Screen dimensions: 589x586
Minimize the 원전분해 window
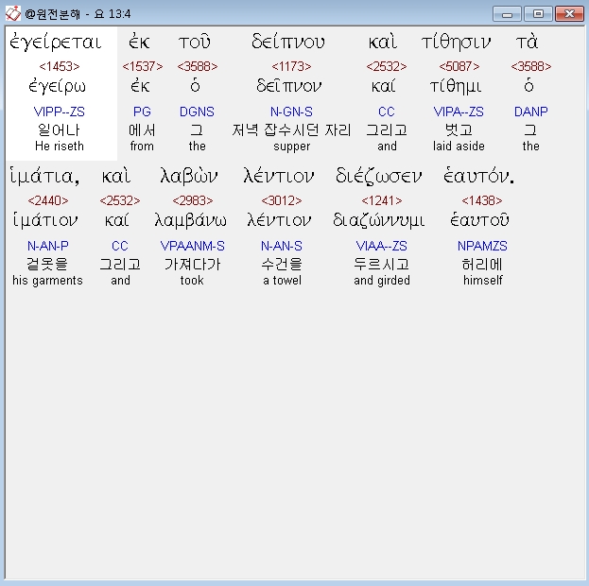[507, 14]
